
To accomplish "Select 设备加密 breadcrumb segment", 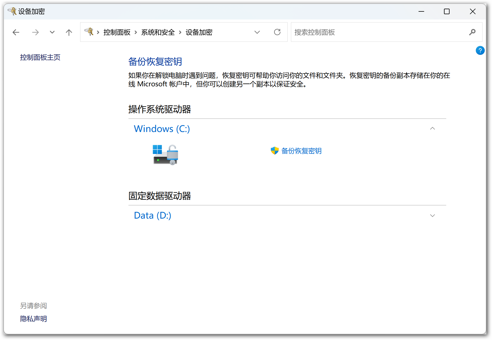I will (x=199, y=32).
